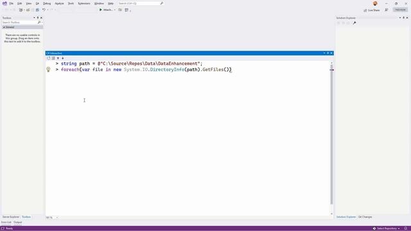
Task: Switch to the Server Explorer tab
Action: [x=11, y=217]
